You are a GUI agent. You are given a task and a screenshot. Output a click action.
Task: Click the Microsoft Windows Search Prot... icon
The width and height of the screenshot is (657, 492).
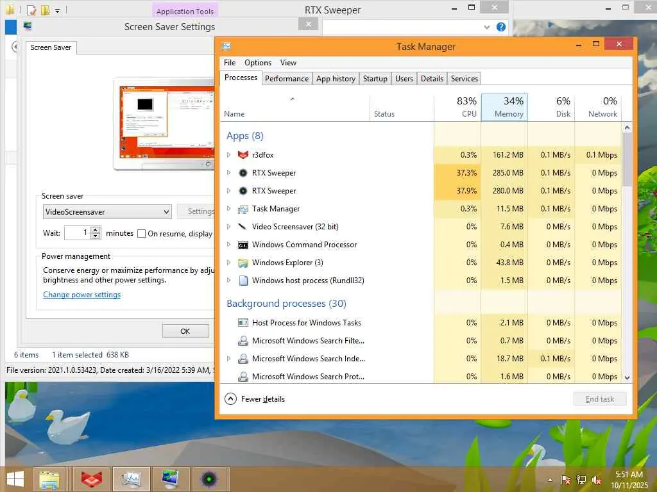(x=243, y=377)
